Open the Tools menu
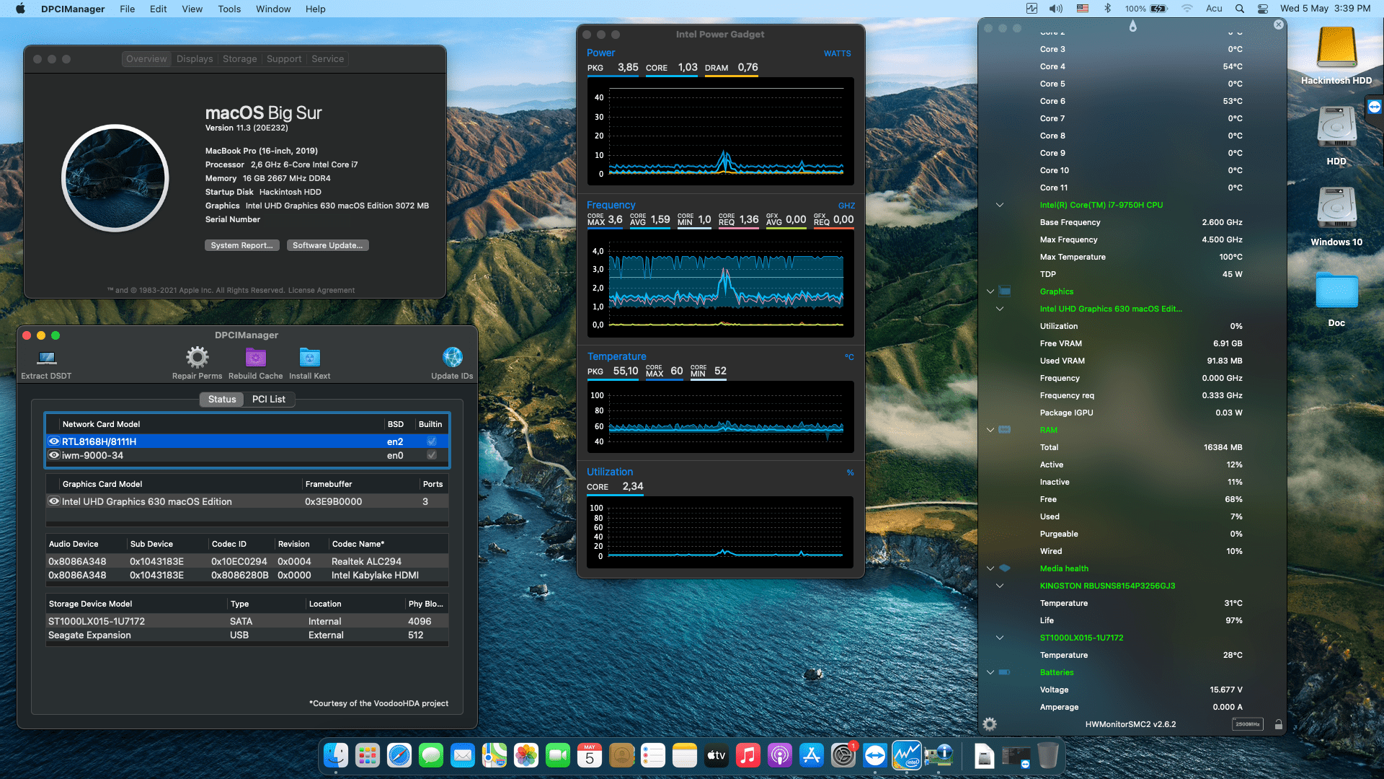Screen dimensions: 1384x779 (x=229, y=9)
